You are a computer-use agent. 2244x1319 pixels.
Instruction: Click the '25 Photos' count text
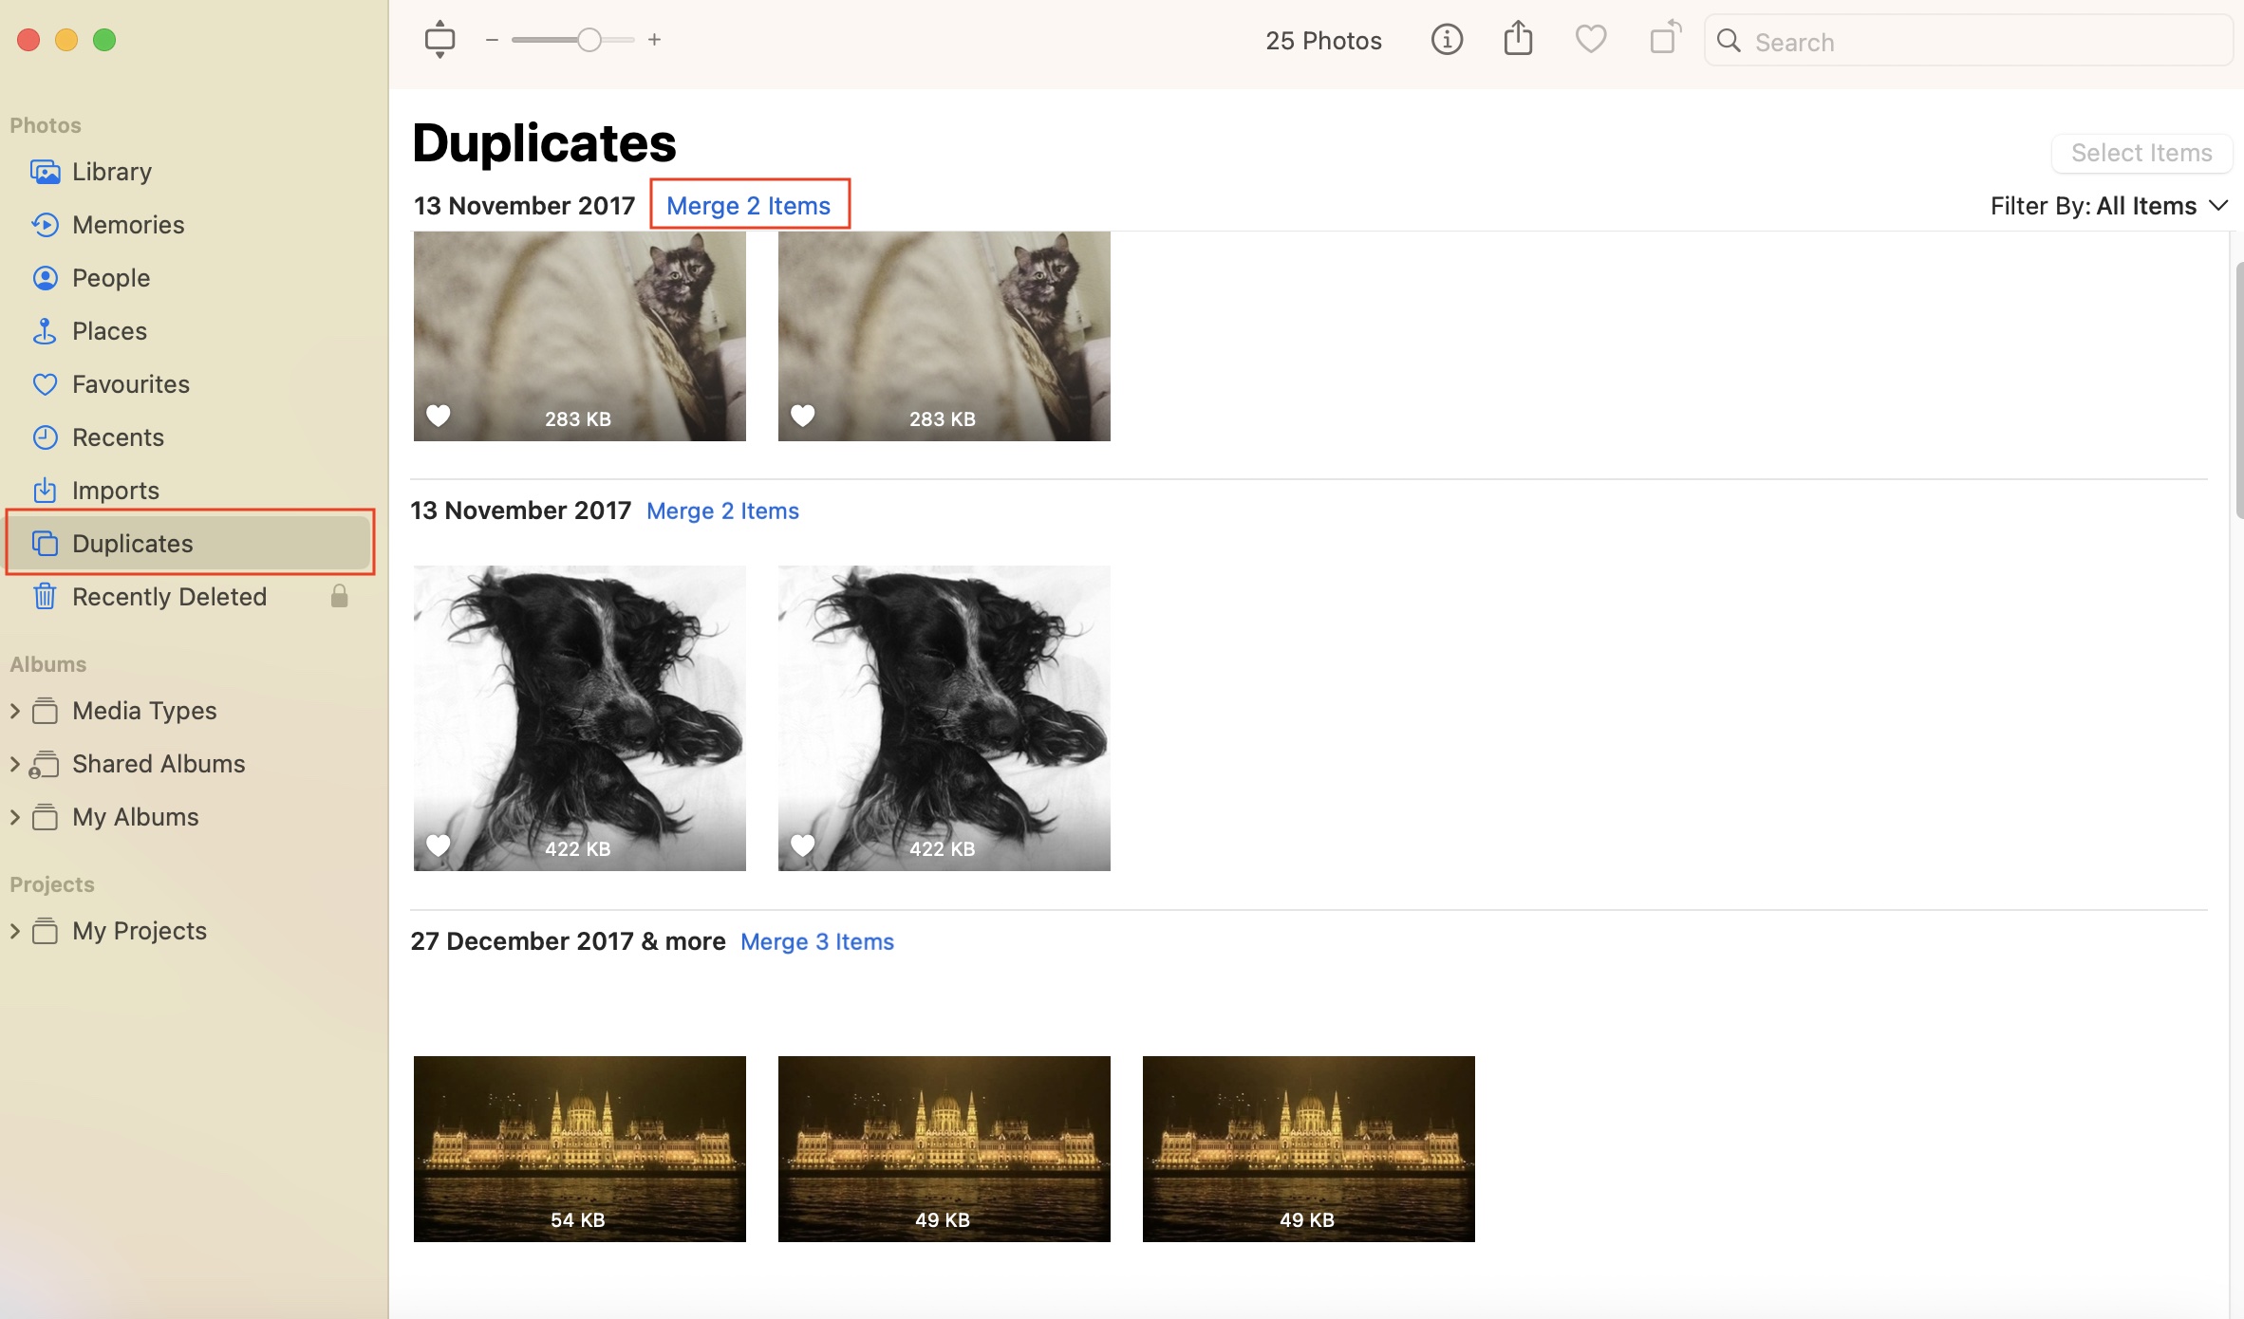pyautogui.click(x=1323, y=41)
